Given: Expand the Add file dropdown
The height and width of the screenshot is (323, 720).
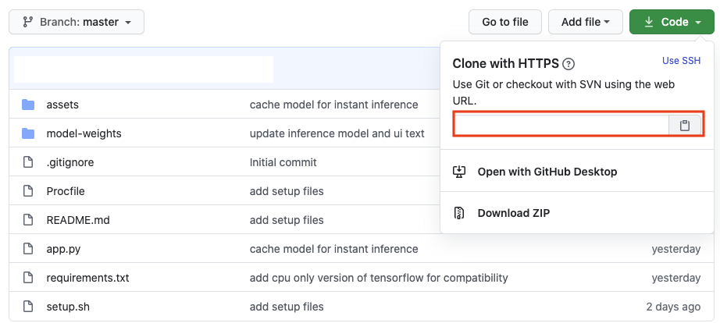Looking at the screenshot, I should (586, 22).
